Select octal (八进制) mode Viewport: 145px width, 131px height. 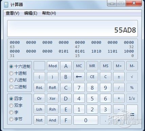click(x=18, y=80)
